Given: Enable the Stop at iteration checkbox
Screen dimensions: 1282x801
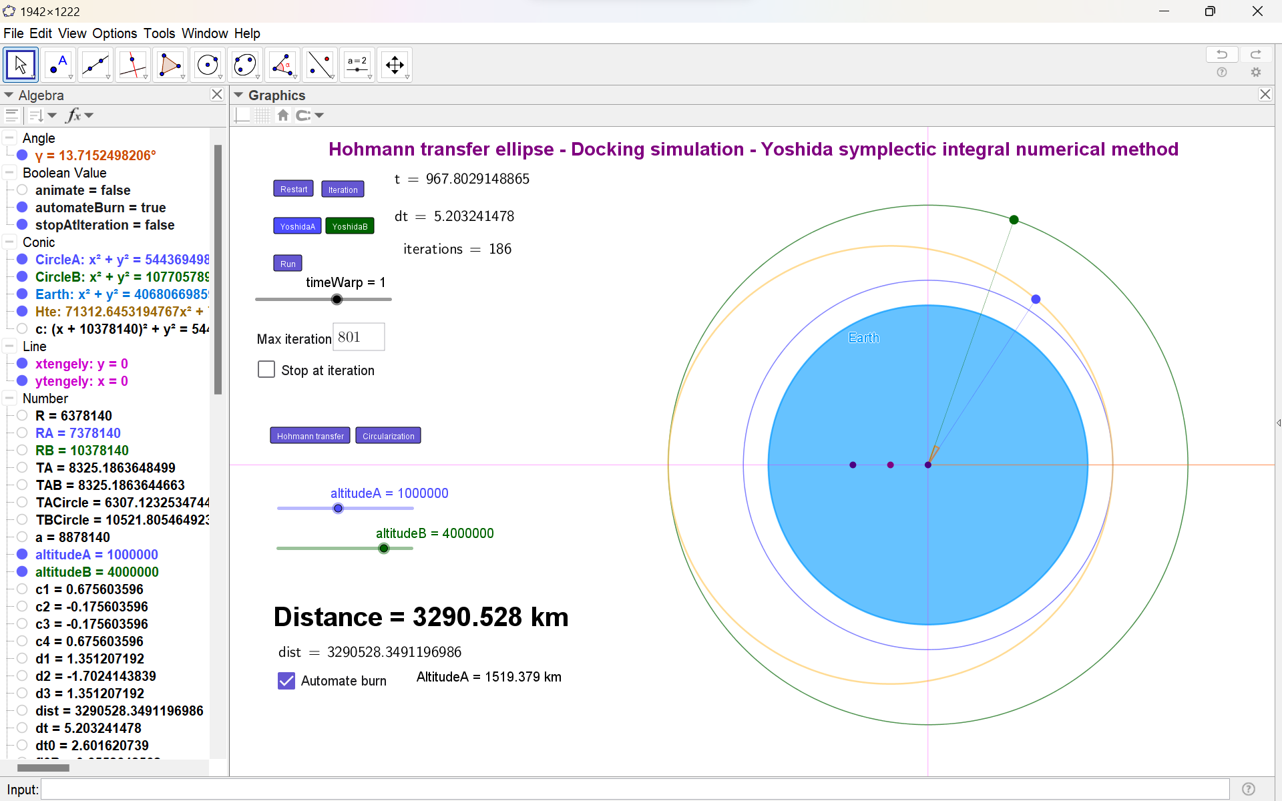Looking at the screenshot, I should pyautogui.click(x=266, y=370).
